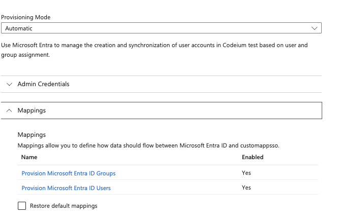Click the Provisioning Mode dropdown chevron arrow
This screenshot has height=222, width=339.
pos(315,28)
